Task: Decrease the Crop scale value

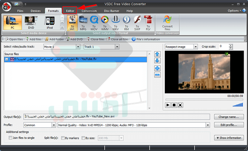Action: [x=231, y=48]
